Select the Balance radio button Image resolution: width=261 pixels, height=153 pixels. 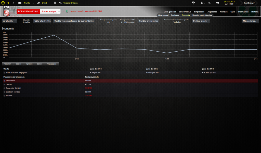point(4,96)
